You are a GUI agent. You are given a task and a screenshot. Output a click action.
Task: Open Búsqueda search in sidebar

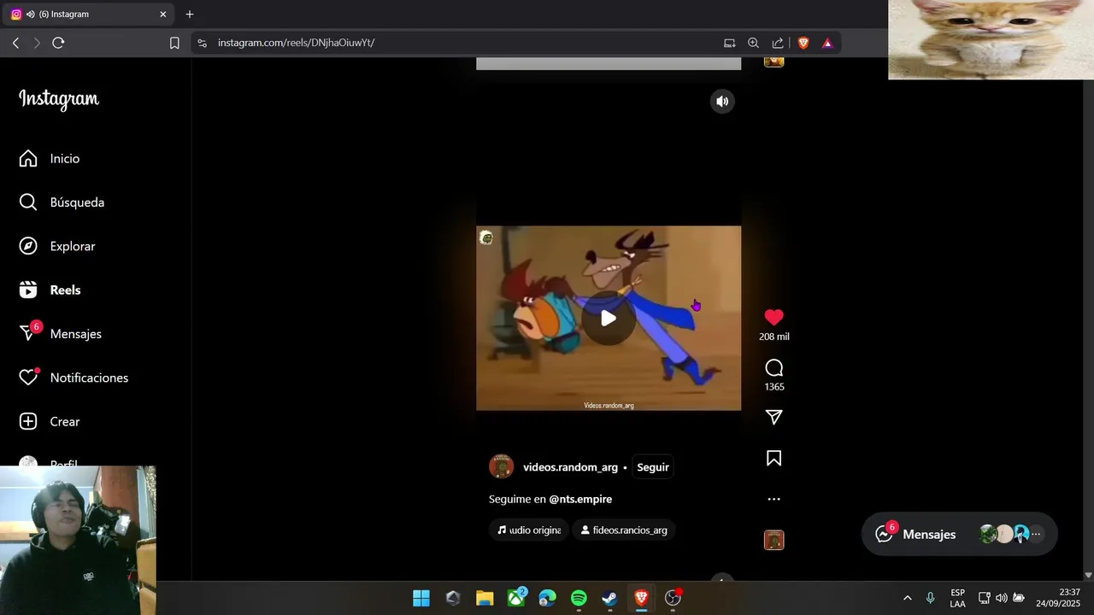(x=62, y=202)
